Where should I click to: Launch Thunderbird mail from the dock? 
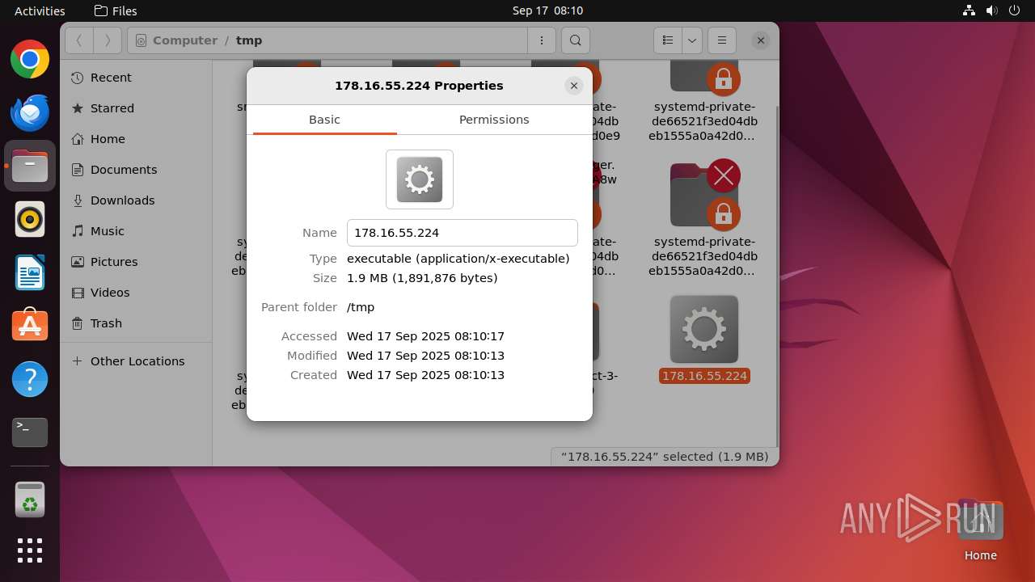[x=30, y=112]
